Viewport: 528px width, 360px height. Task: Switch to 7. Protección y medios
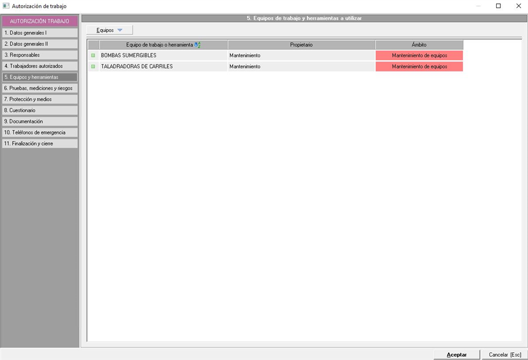pyautogui.click(x=40, y=99)
